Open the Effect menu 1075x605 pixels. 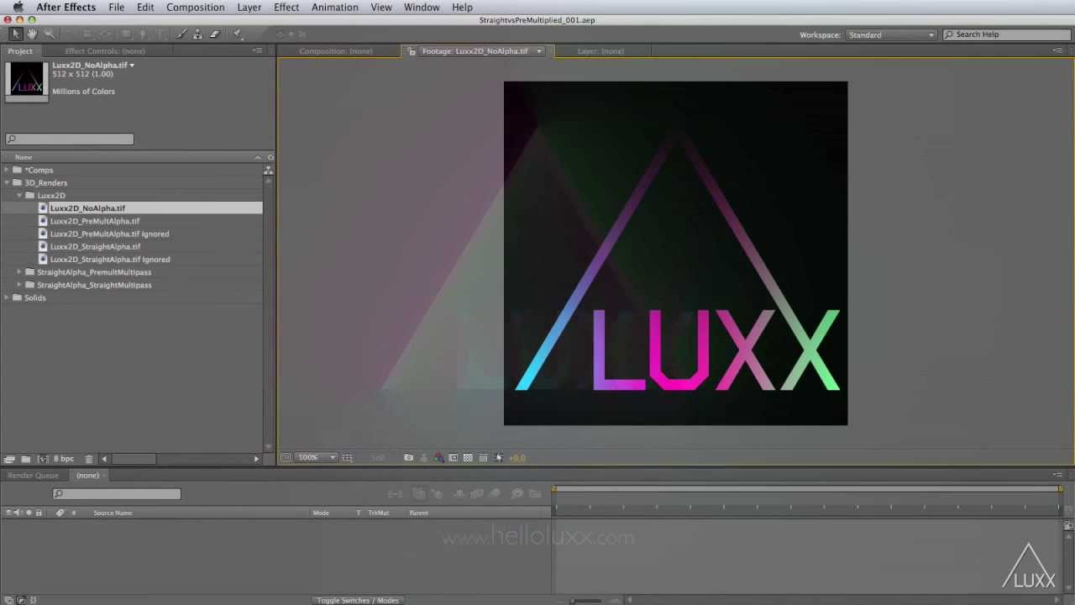[286, 8]
